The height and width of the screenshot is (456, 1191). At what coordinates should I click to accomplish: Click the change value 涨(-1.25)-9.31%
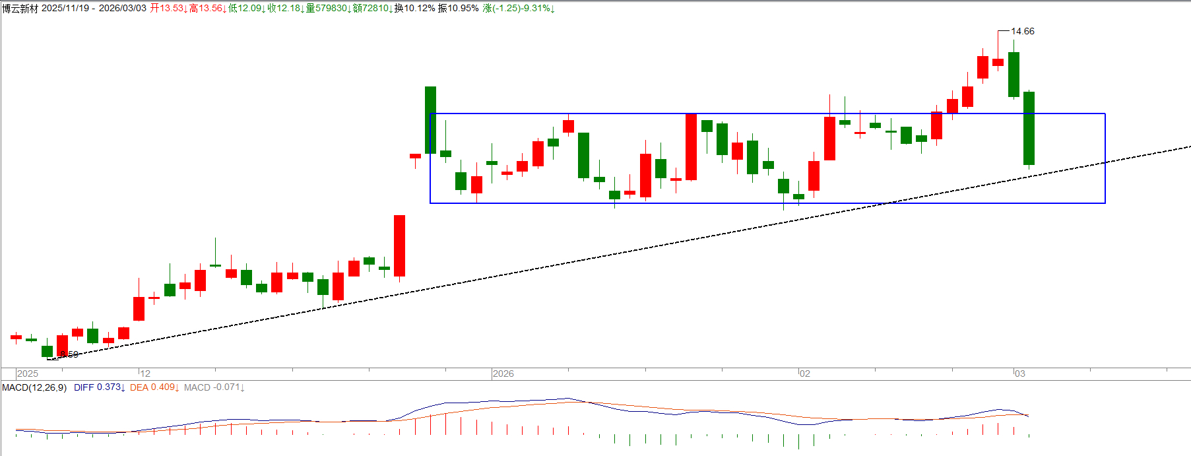518,9
